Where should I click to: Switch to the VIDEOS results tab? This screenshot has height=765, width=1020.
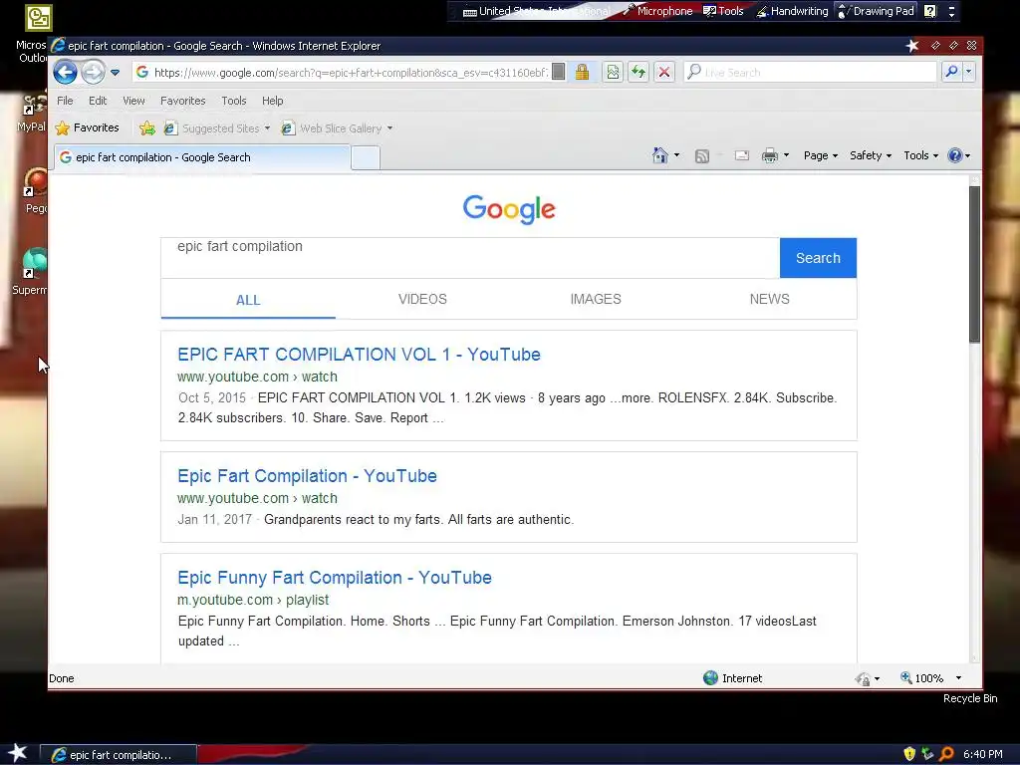[422, 299]
